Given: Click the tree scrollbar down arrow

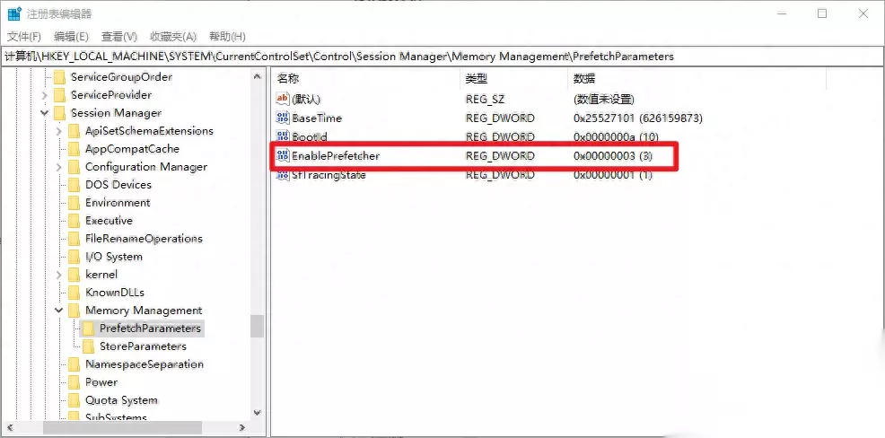Looking at the screenshot, I should (x=258, y=414).
